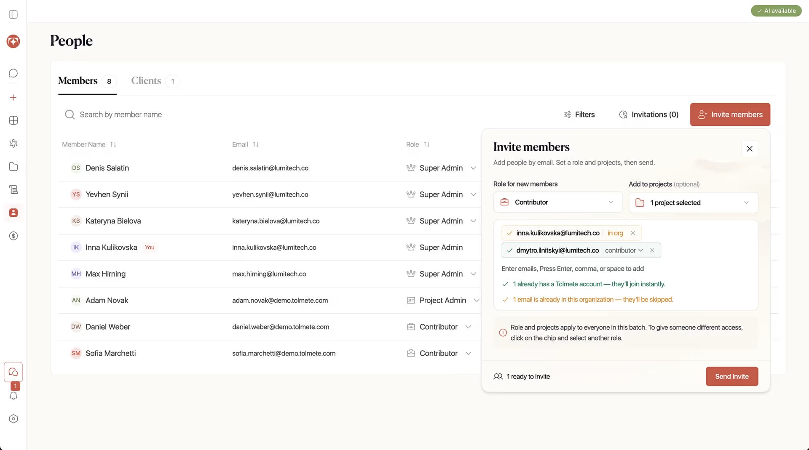
Task: Switch to the Members tab
Action: pos(87,81)
